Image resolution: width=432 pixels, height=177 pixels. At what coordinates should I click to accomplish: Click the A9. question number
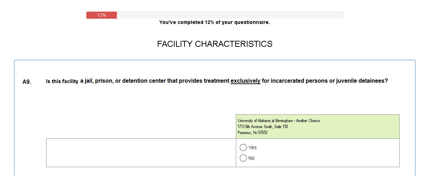click(27, 82)
